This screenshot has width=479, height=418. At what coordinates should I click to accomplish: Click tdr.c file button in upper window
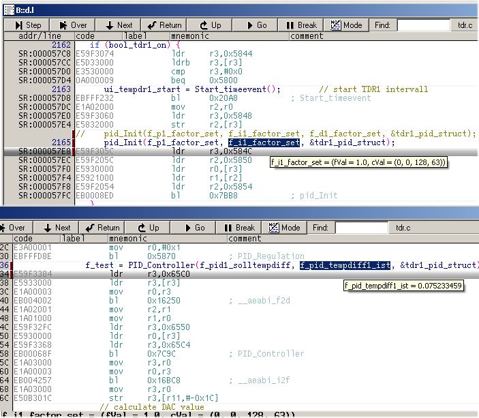click(465, 25)
